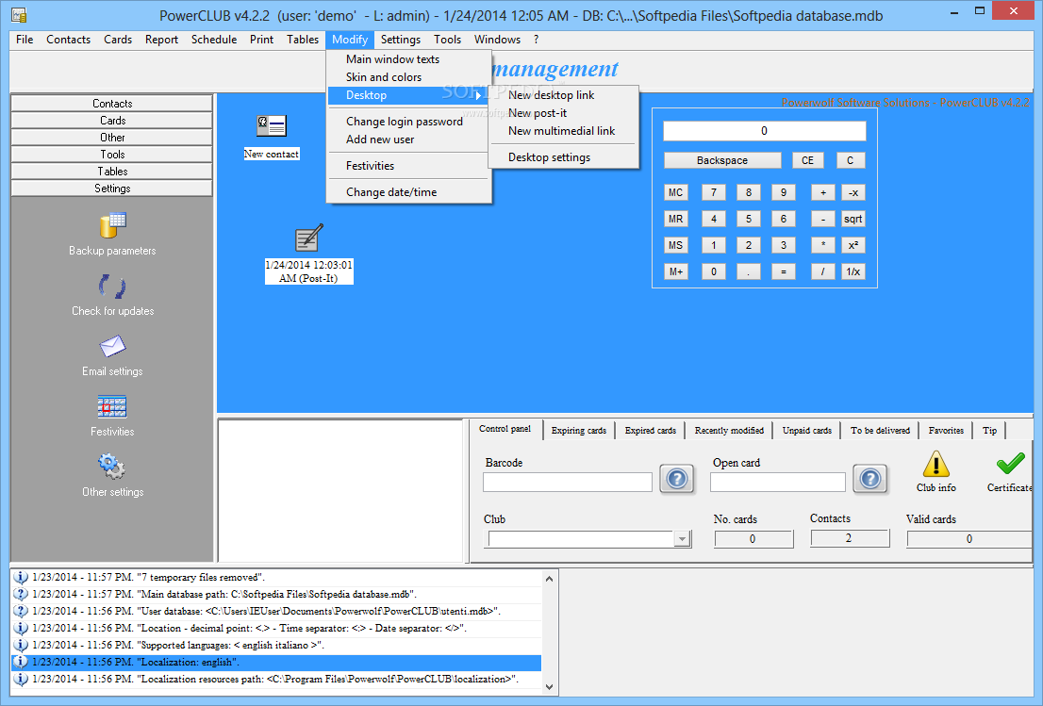The height and width of the screenshot is (706, 1043).
Task: Open the Tools menu in menu bar
Action: tap(448, 40)
